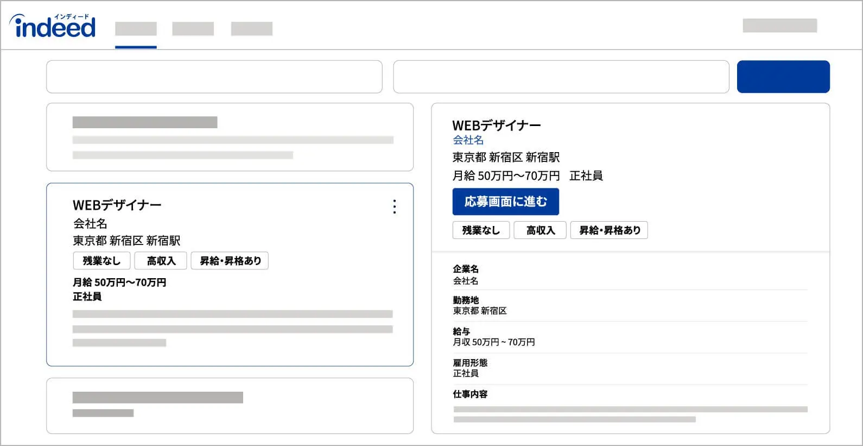Click 月給 50万円〜70万円 in job list card
This screenshot has height=446, width=863.
119,282
